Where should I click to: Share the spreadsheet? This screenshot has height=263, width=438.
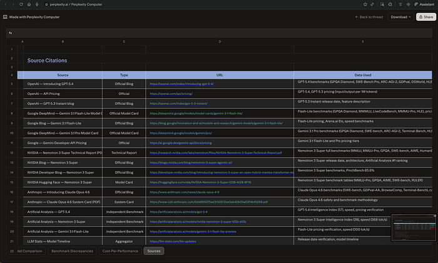[x=426, y=17]
